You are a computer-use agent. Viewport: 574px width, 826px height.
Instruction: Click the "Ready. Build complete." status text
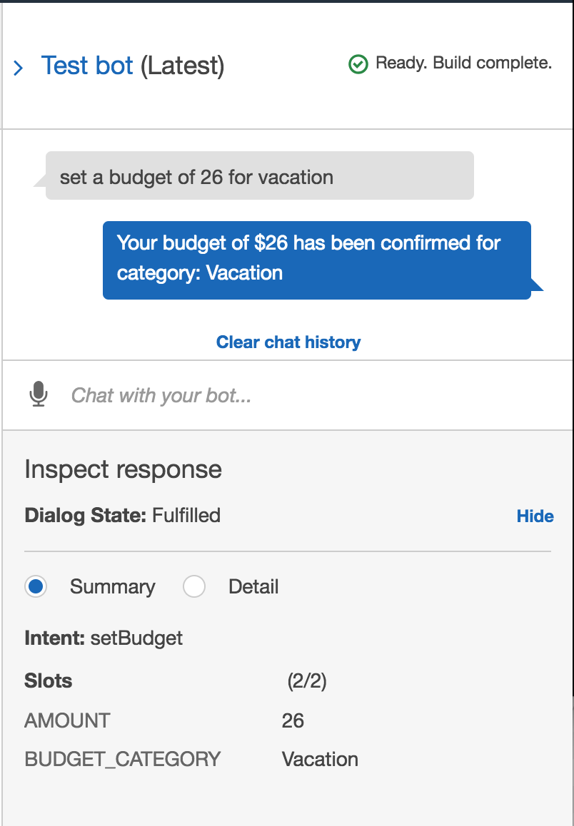[463, 63]
